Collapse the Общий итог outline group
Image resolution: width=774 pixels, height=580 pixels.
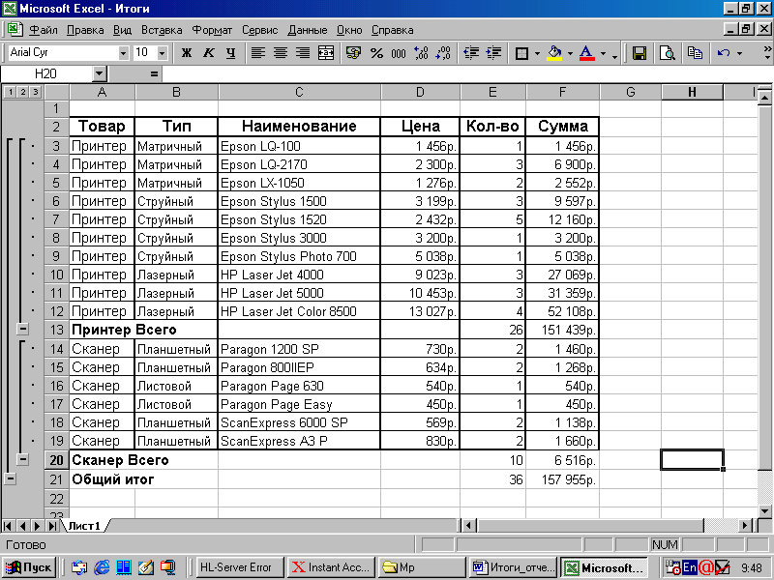[x=10, y=478]
